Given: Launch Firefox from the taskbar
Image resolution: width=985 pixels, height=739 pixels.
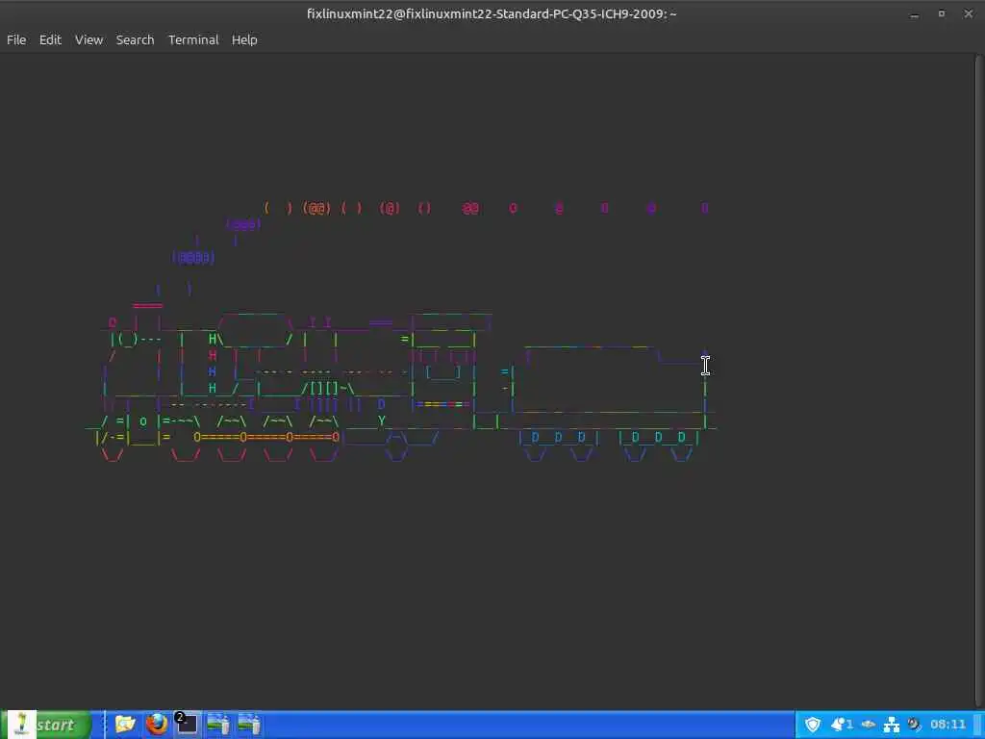Looking at the screenshot, I should coord(157,724).
